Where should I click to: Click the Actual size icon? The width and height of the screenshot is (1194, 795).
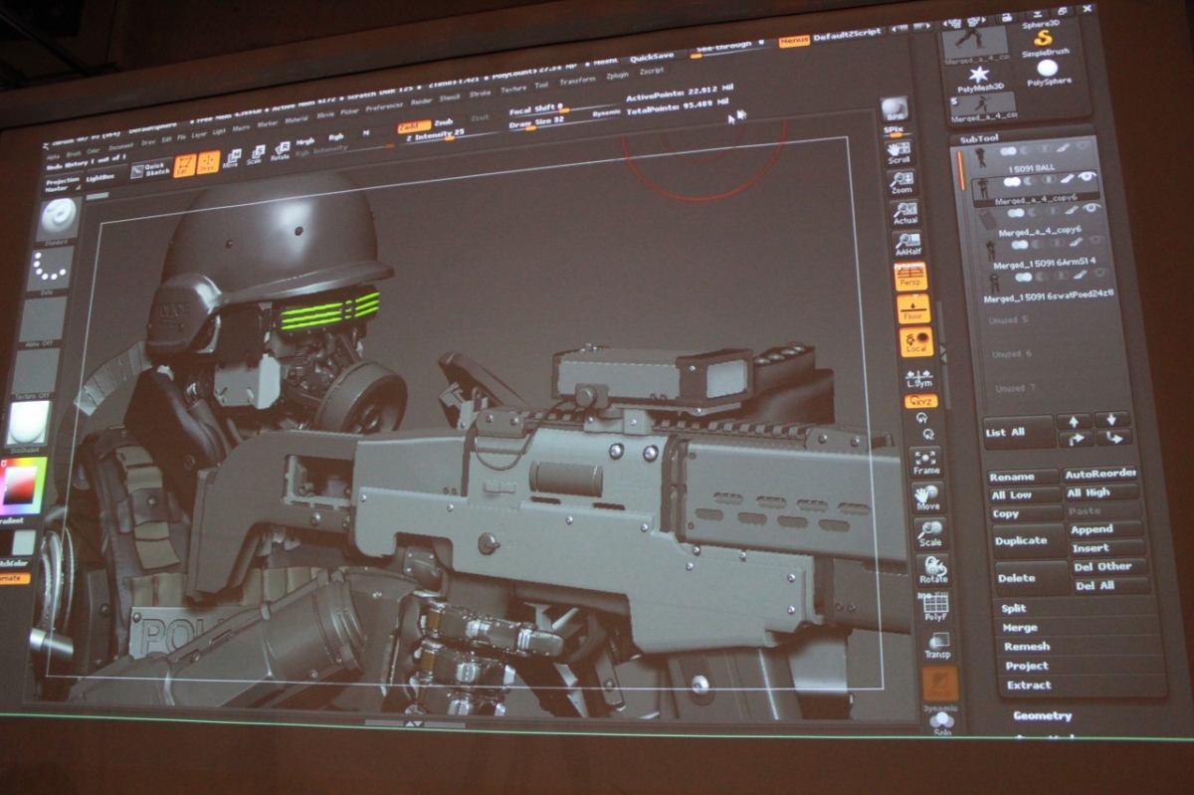904,213
